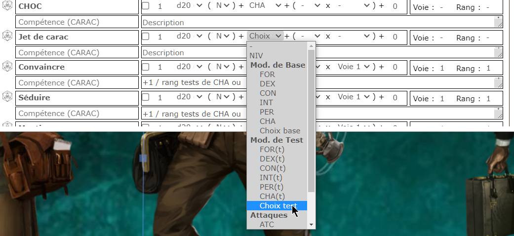Click the Description field under CHOC

tap(318, 22)
